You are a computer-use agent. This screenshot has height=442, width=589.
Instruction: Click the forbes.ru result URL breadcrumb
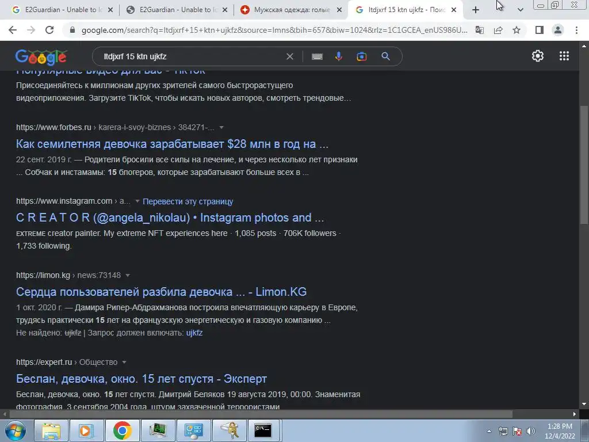pyautogui.click(x=115, y=127)
